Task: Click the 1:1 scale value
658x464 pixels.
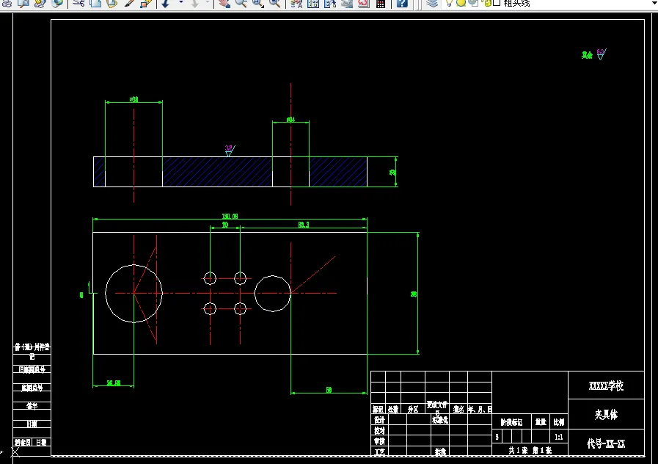Action: coord(558,437)
